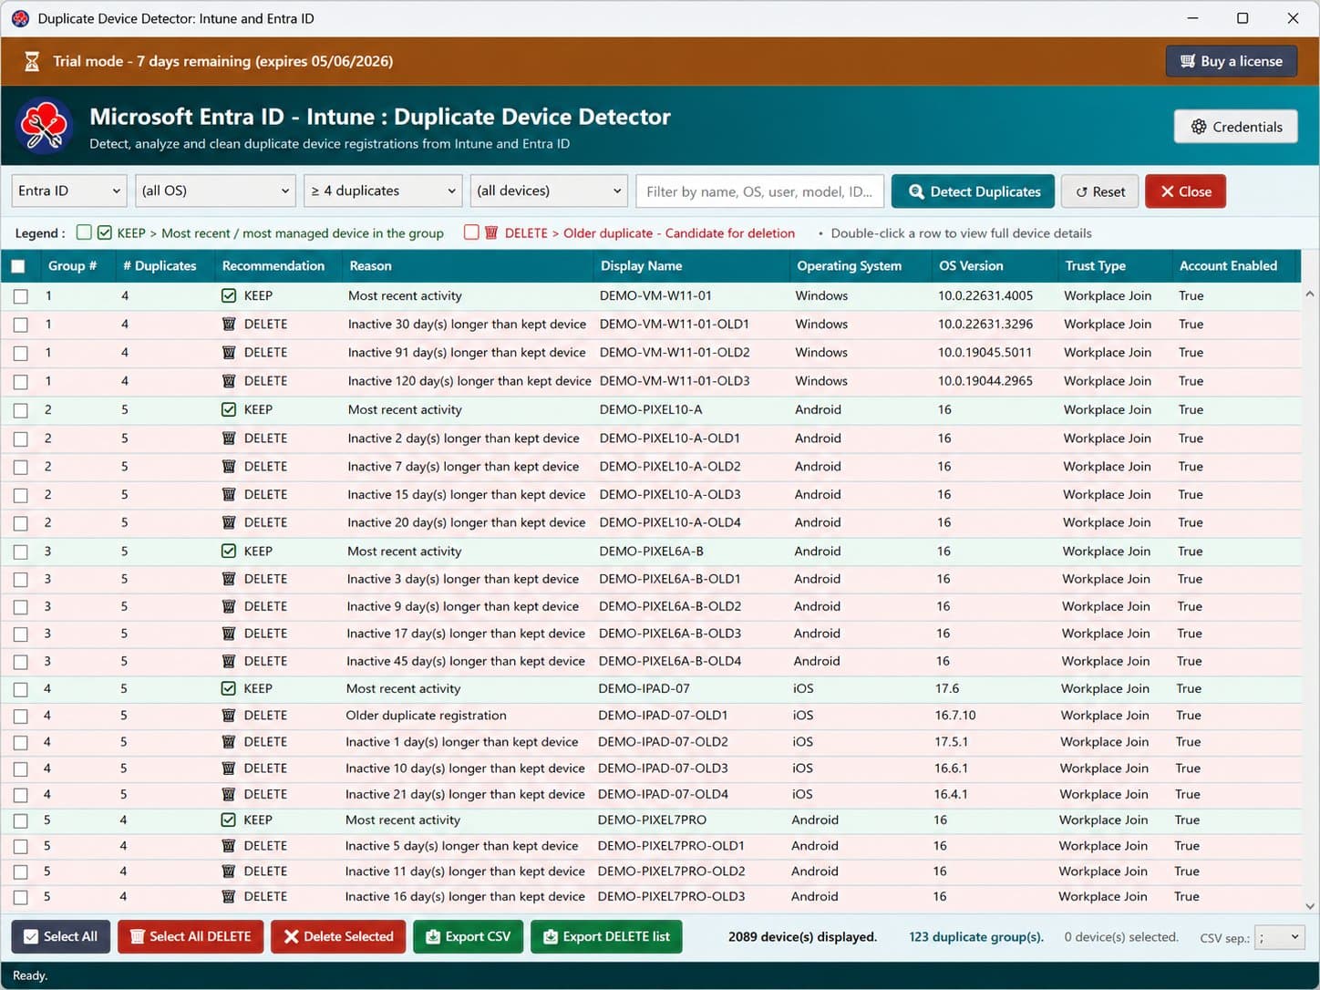Screen dimensions: 1320x990
Task: Check the row checkbox for DEMO-PIXEL10-A-OLD2
Action: click(21, 467)
